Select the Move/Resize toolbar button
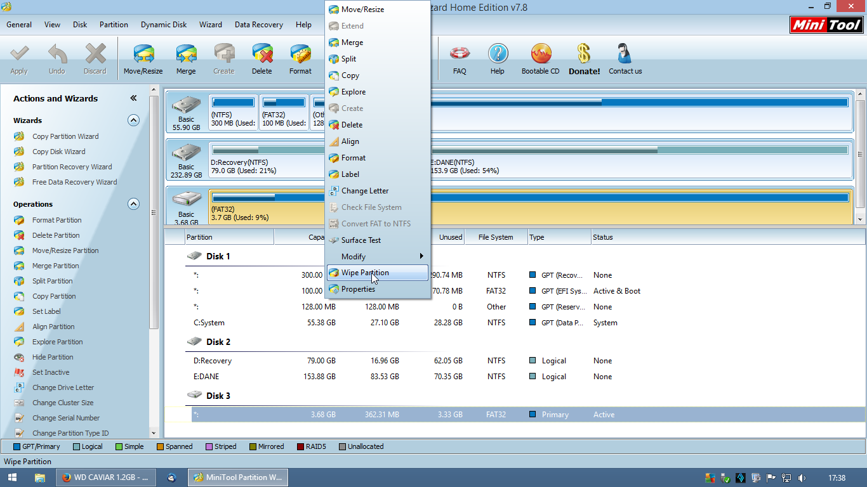Image resolution: width=867 pixels, height=487 pixels. pyautogui.click(x=143, y=59)
